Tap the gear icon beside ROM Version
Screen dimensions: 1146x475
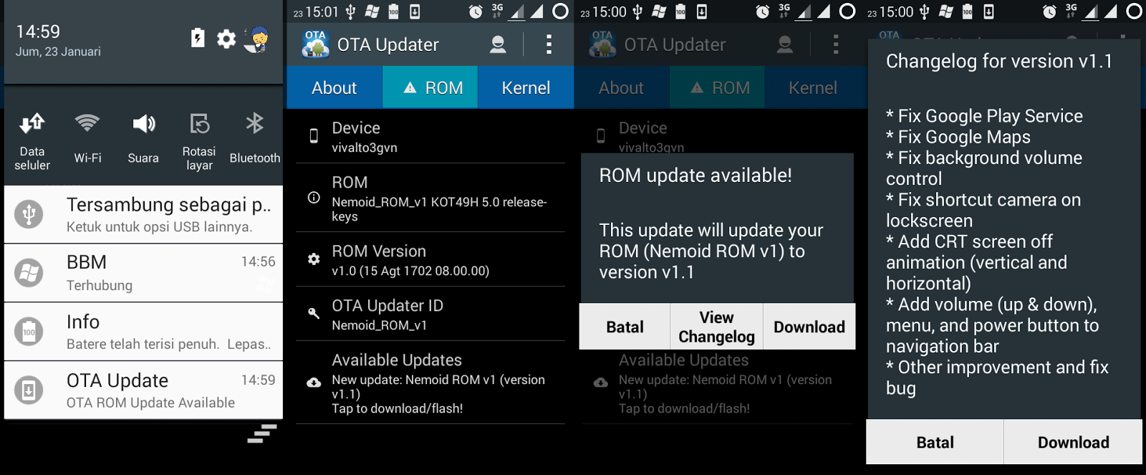pos(314,259)
